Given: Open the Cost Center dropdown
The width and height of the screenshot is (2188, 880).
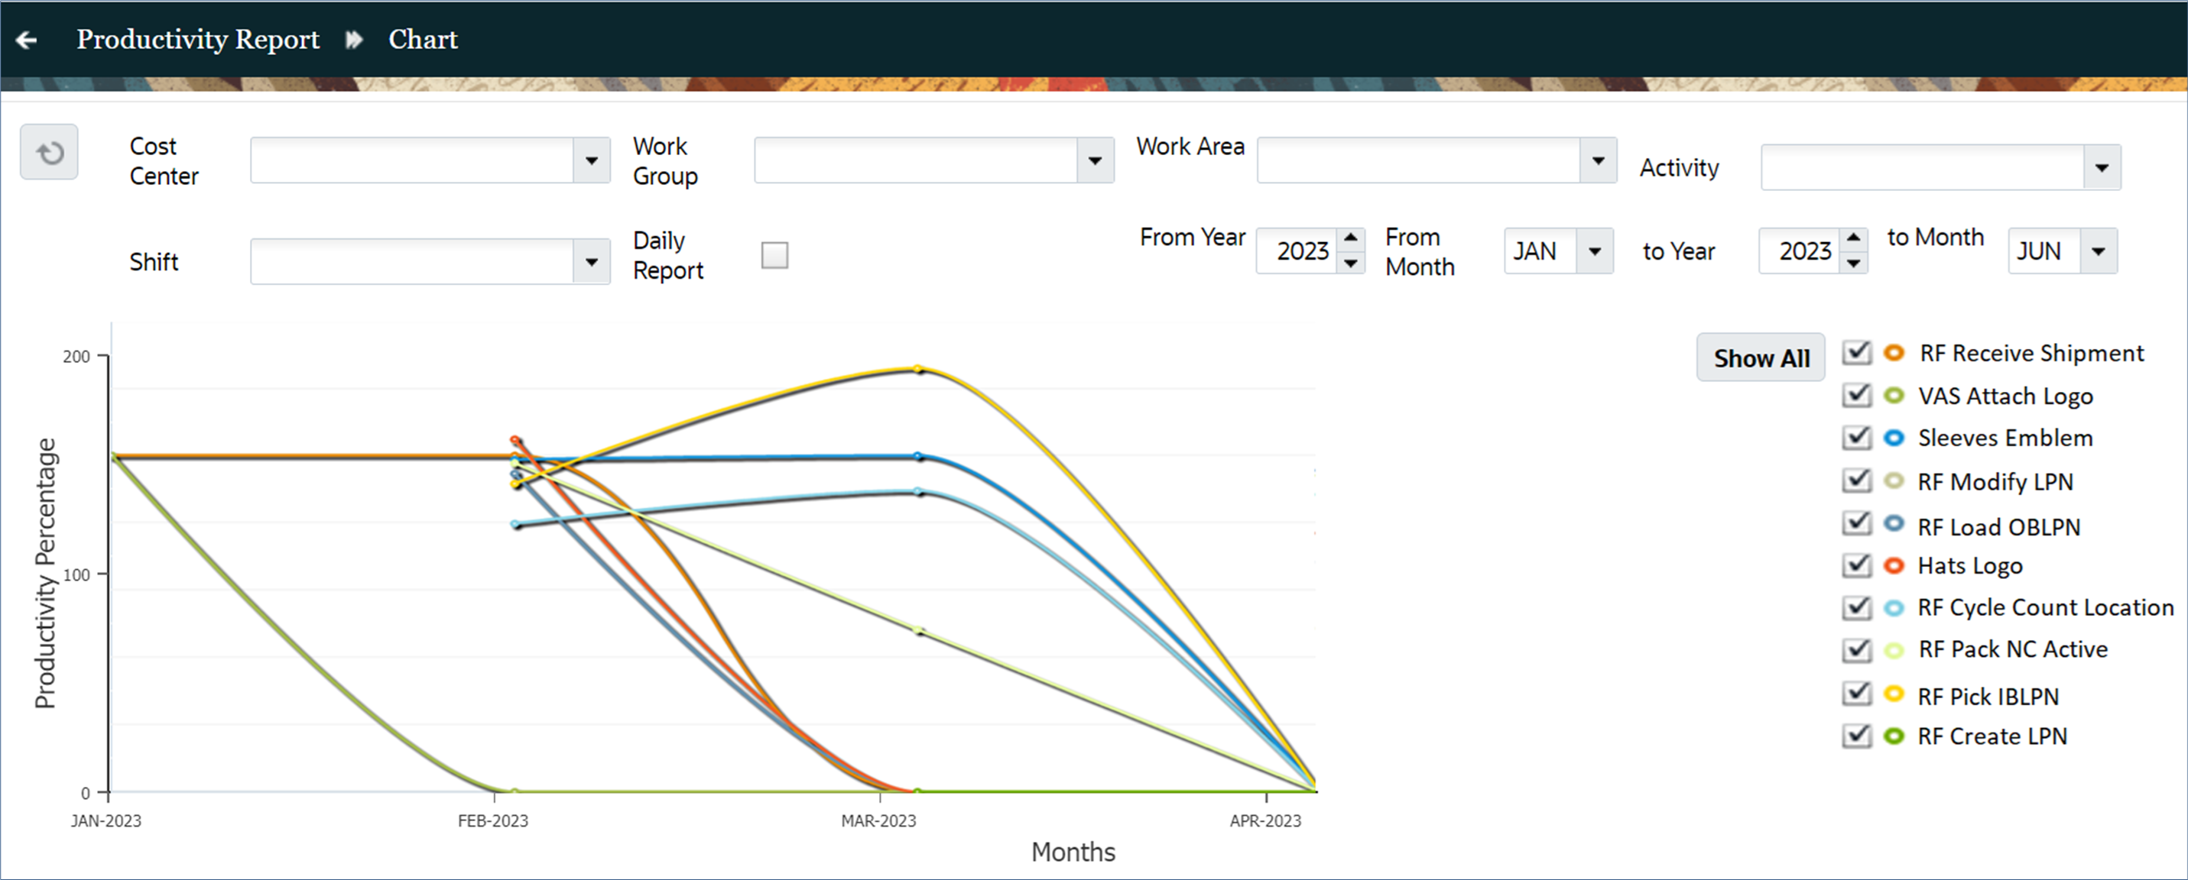Looking at the screenshot, I should (591, 160).
